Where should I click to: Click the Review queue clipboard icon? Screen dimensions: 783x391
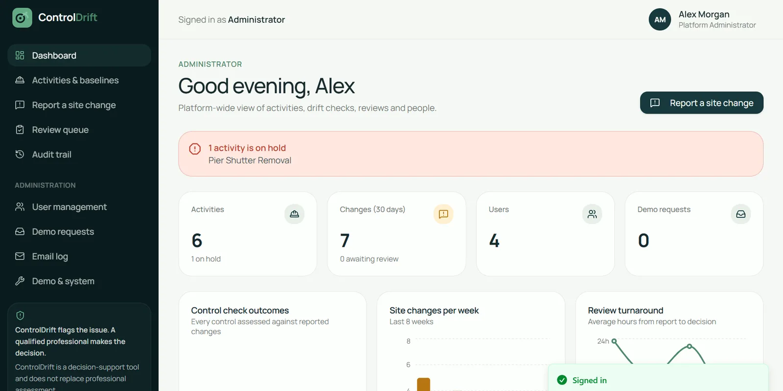pos(20,130)
